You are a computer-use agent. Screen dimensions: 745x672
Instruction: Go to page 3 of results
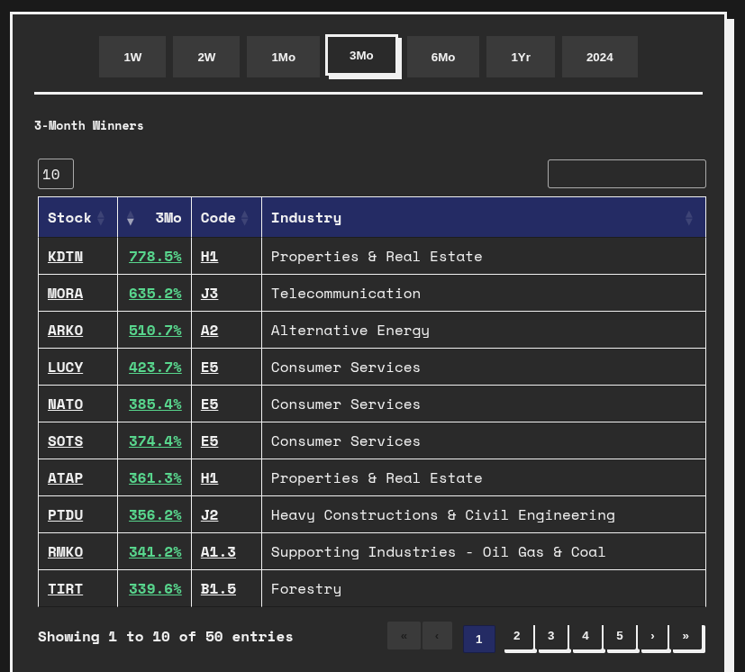coord(550,636)
